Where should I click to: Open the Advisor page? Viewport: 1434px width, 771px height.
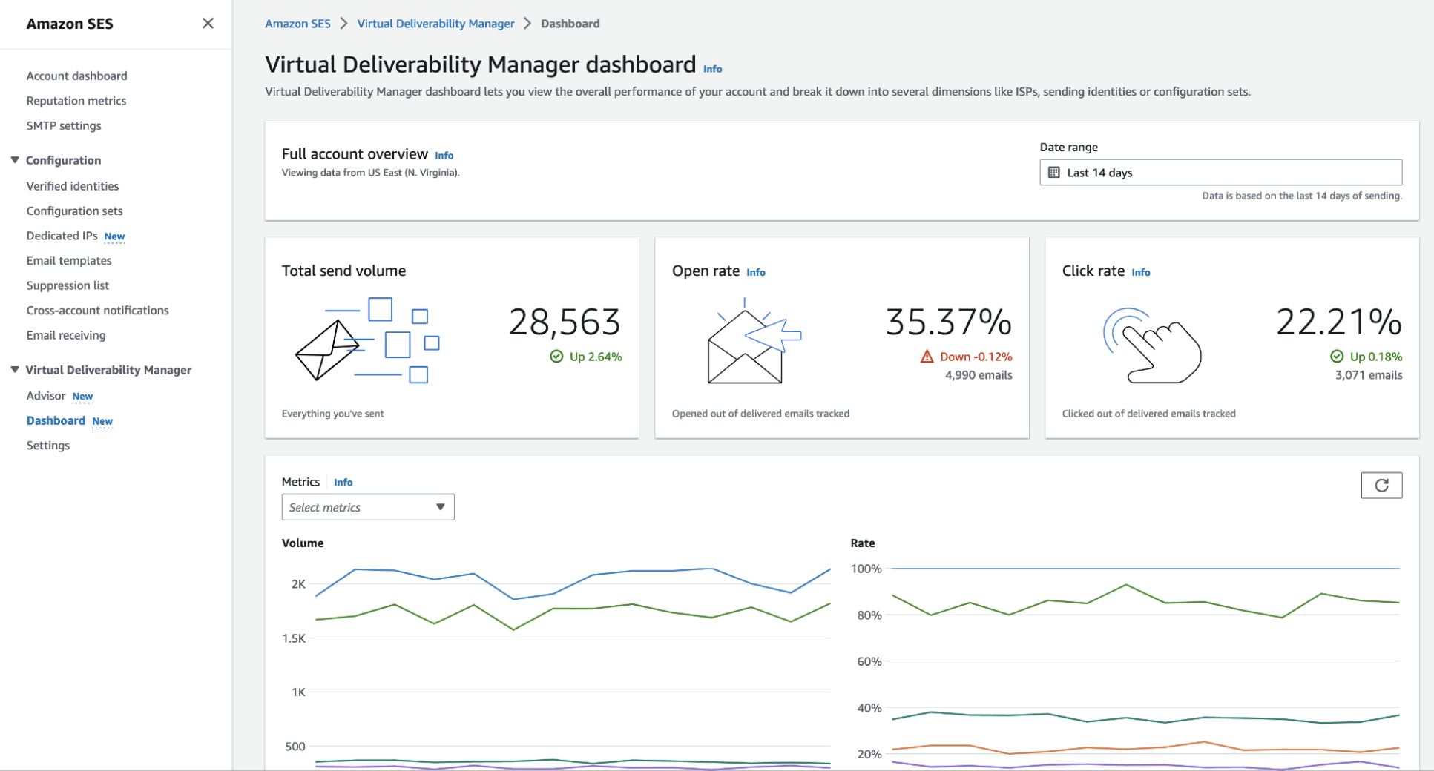(x=46, y=396)
